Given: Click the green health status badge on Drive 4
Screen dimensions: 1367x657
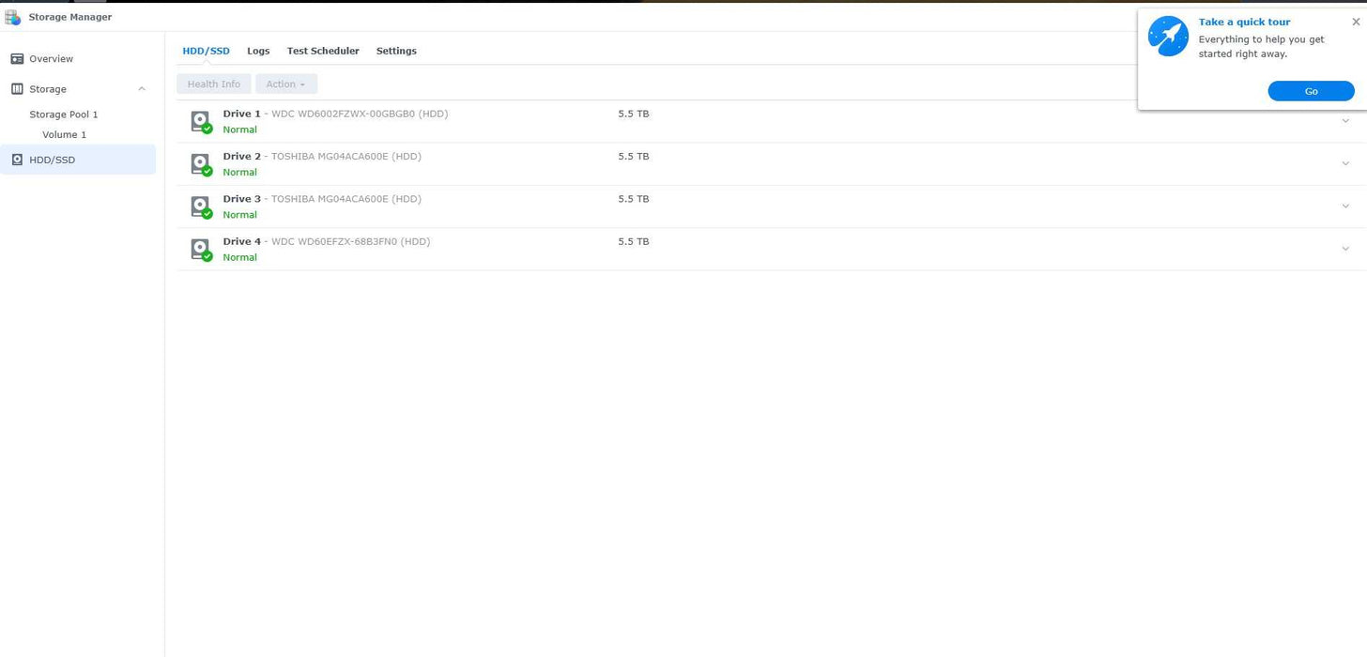Looking at the screenshot, I should (x=207, y=254).
